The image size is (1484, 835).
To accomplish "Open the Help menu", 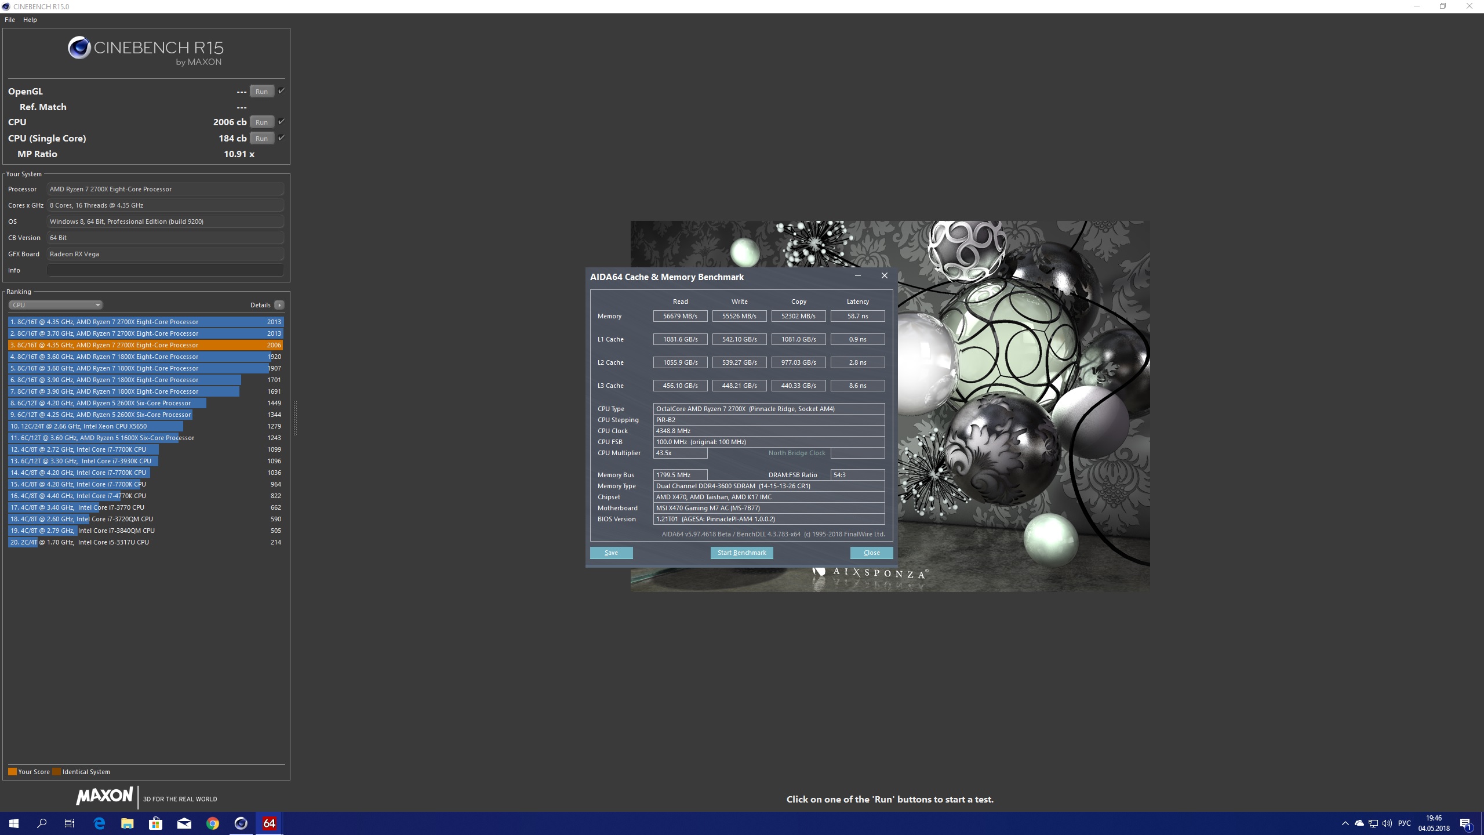I will point(30,20).
